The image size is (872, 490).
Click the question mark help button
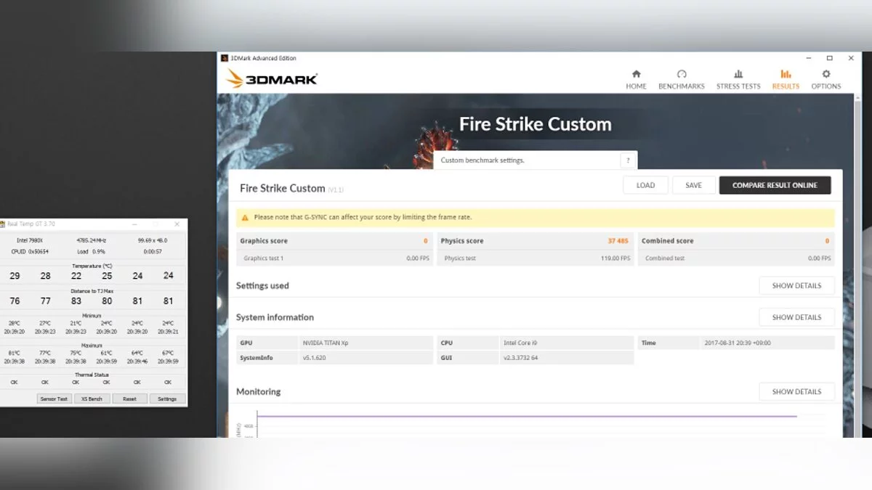click(x=629, y=160)
